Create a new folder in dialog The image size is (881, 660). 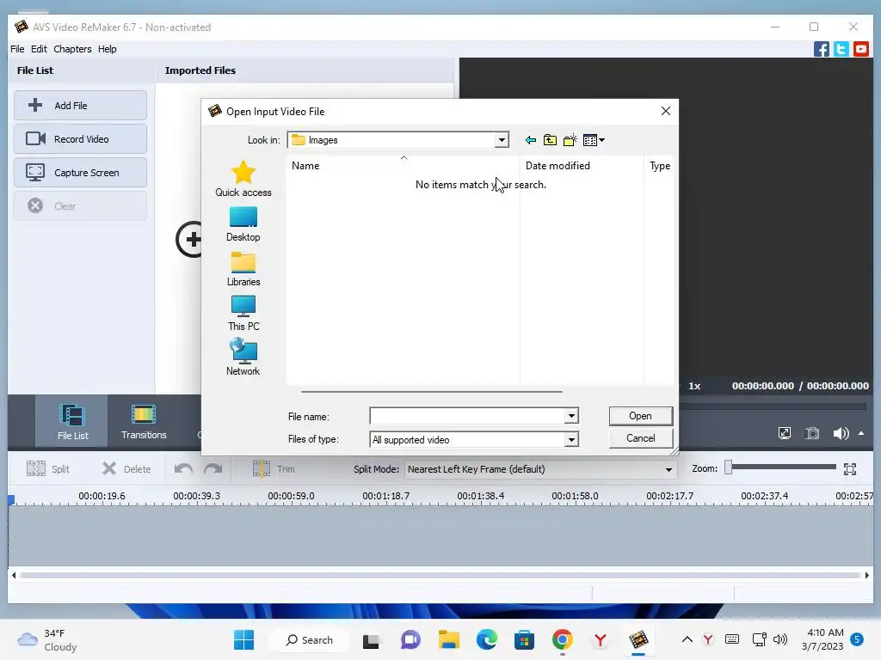[570, 140]
